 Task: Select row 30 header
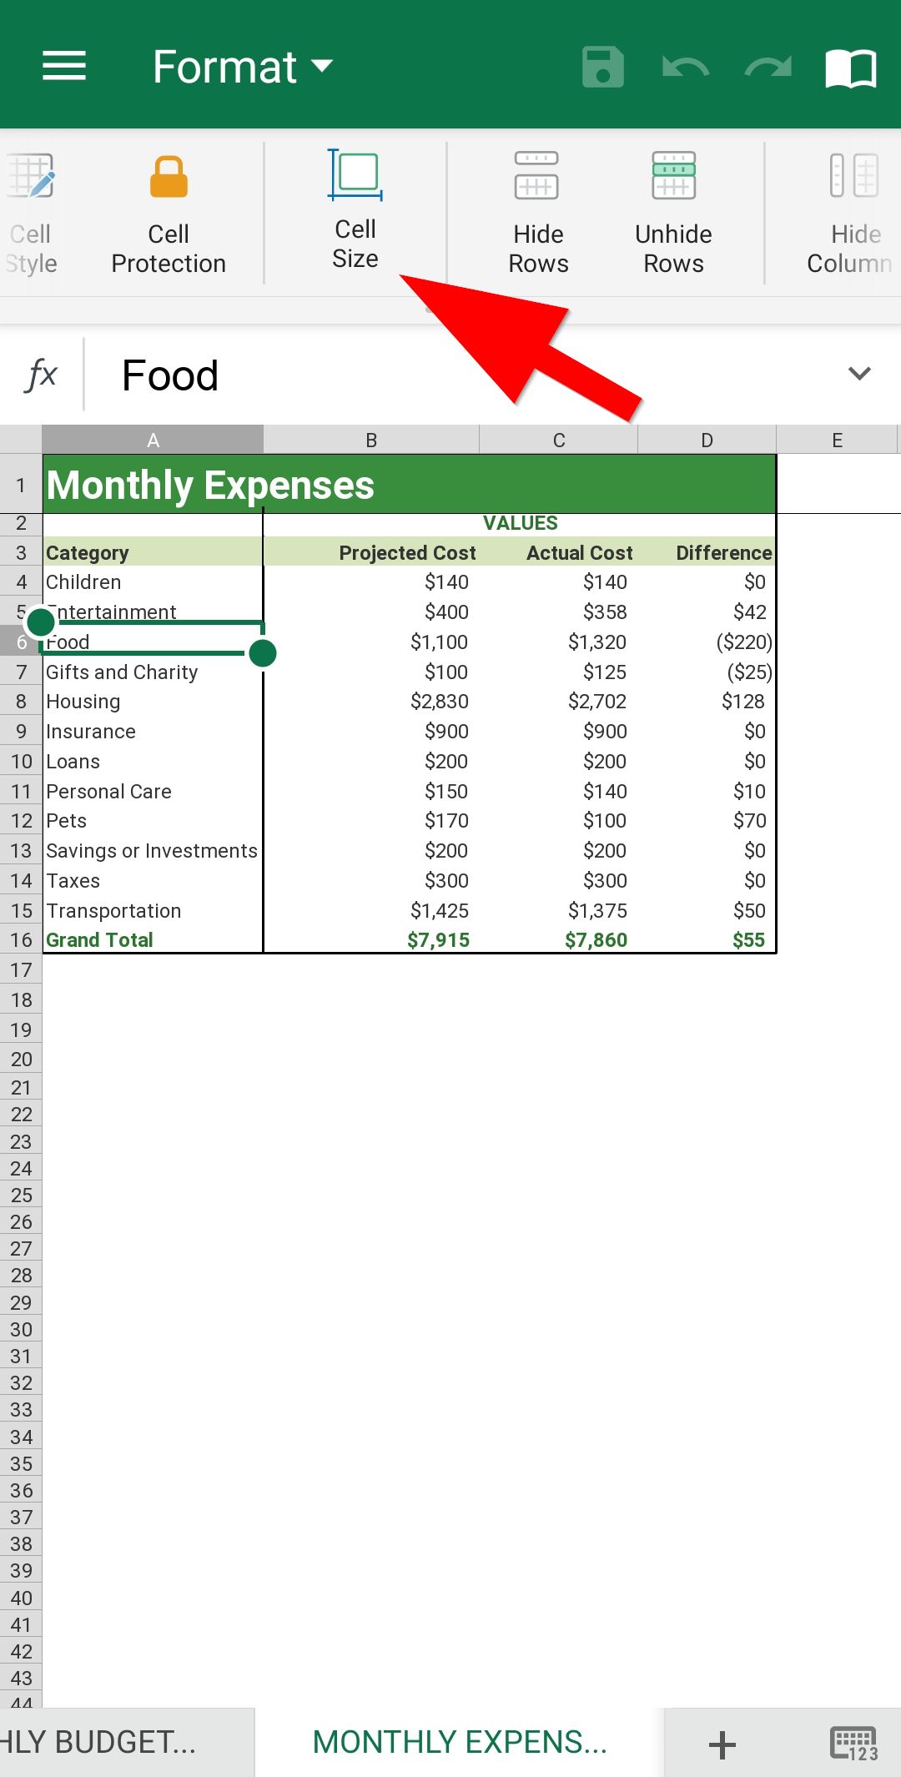tap(21, 1330)
